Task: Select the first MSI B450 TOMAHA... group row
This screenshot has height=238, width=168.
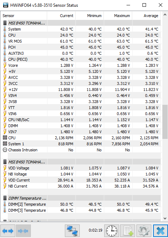Action: coord(80,23)
